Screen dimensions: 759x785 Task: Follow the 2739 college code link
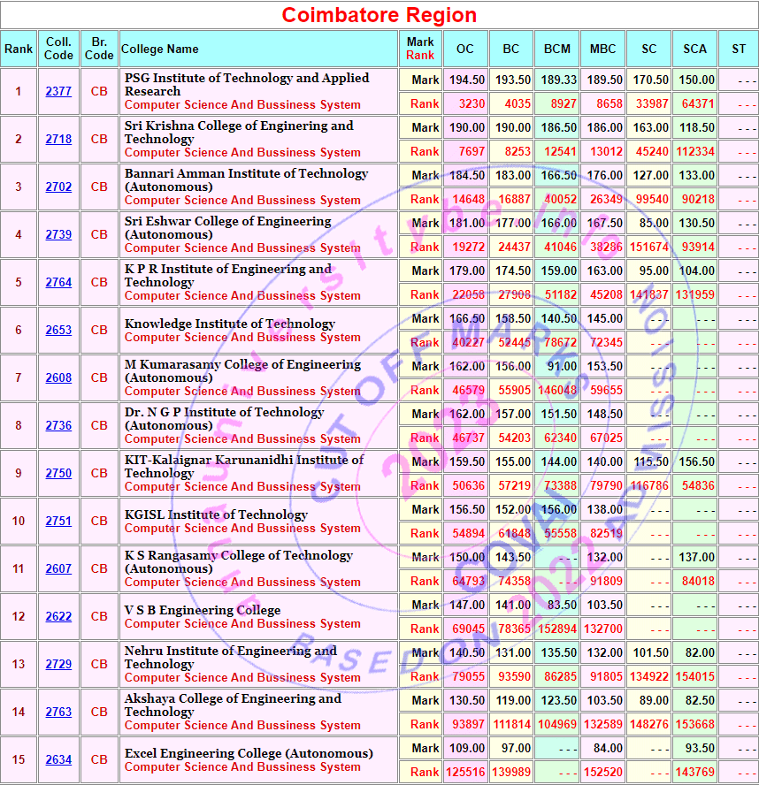tap(58, 235)
